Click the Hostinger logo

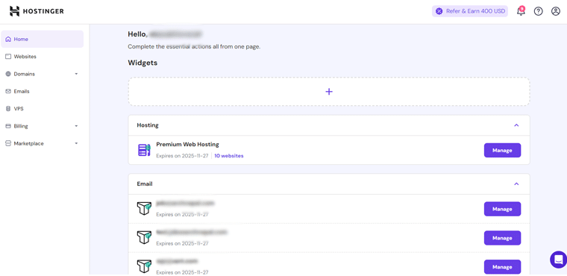coord(37,11)
